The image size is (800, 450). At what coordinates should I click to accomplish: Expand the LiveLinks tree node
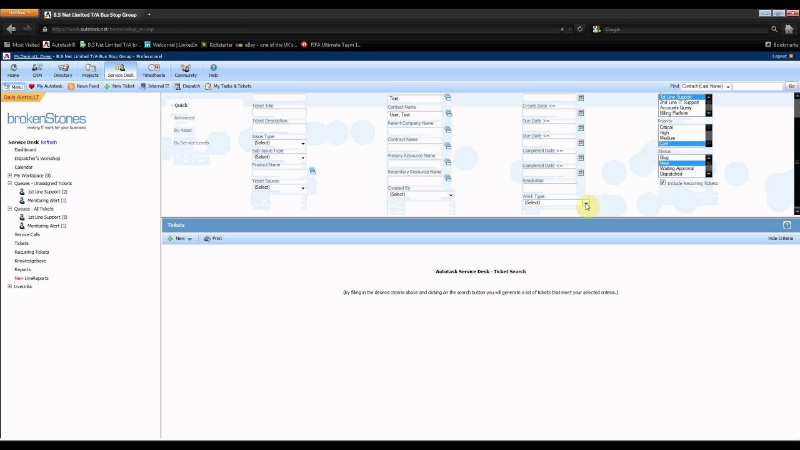point(9,287)
